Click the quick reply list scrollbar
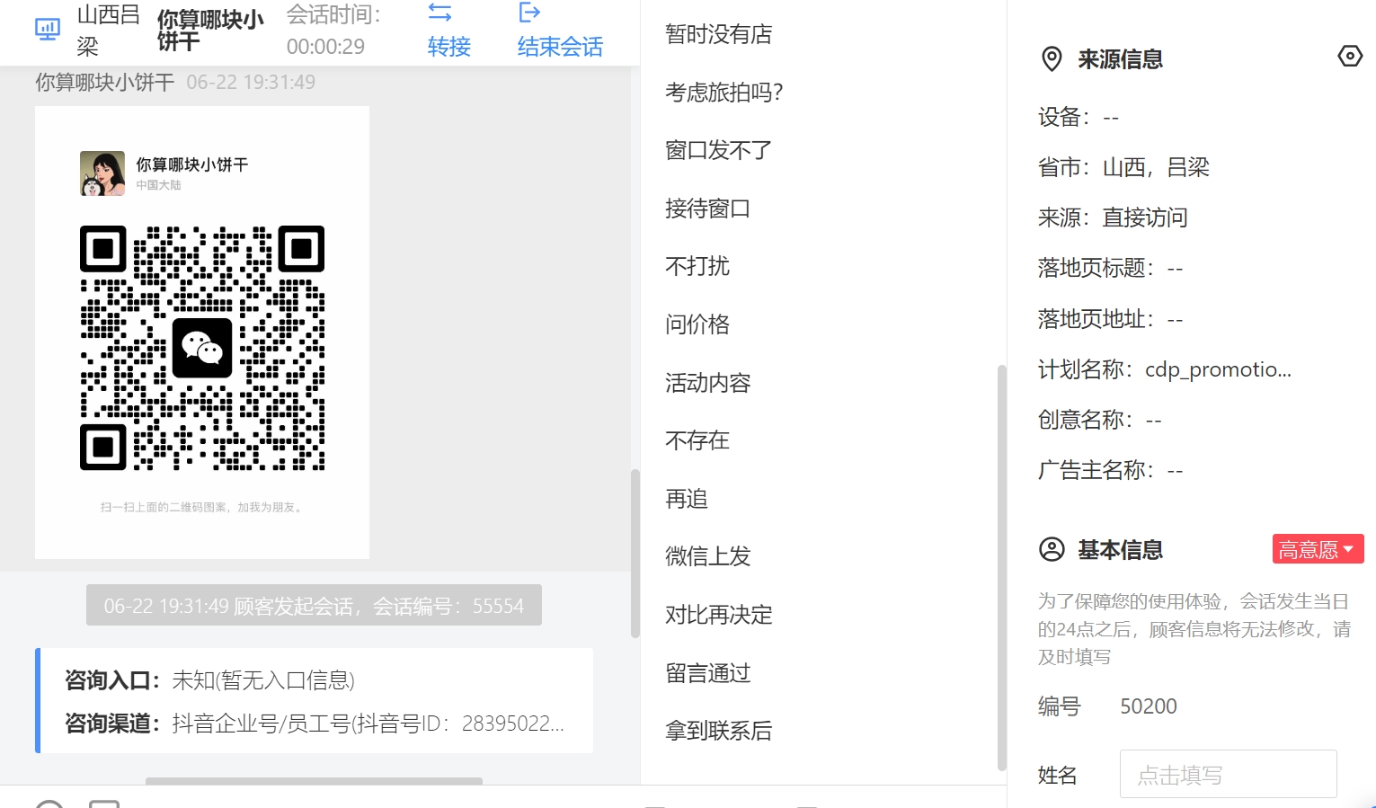Viewport: 1376px width, 808px height. (1002, 566)
